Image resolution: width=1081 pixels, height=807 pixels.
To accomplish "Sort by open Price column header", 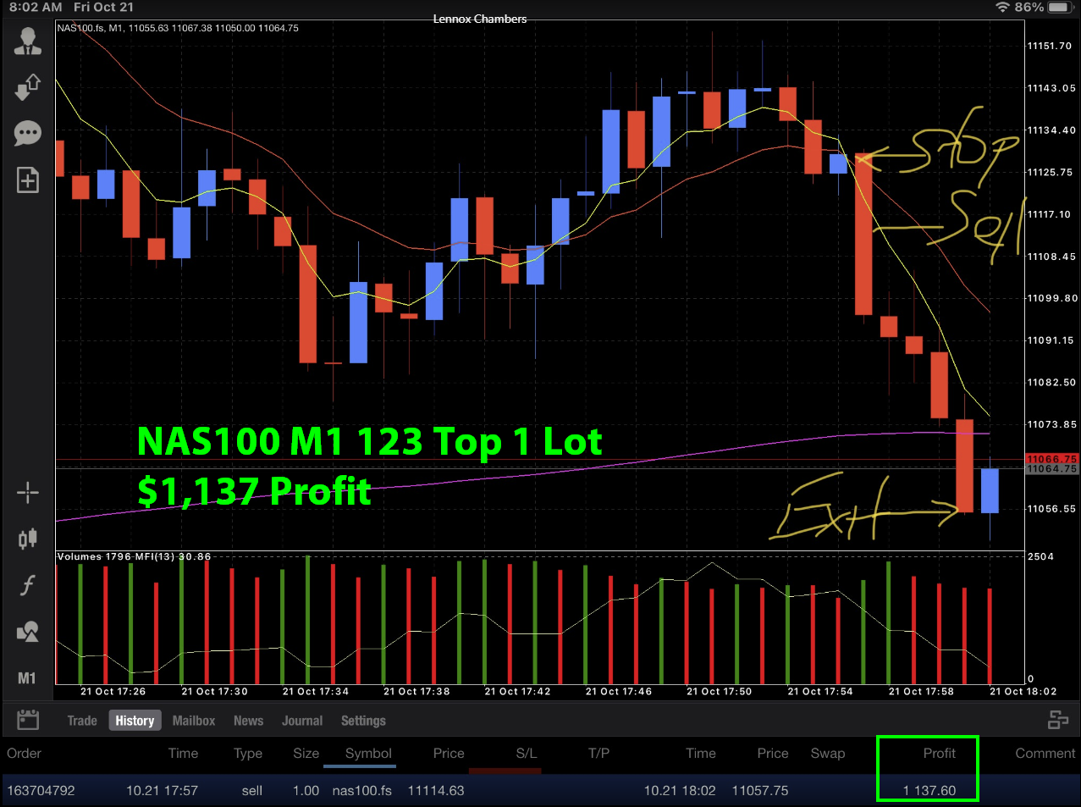I will [x=449, y=753].
